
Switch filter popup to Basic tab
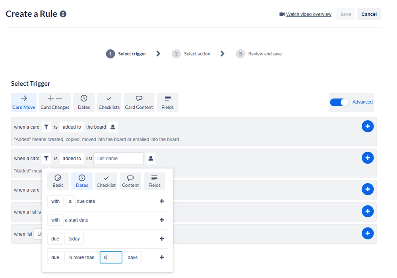coord(58,181)
